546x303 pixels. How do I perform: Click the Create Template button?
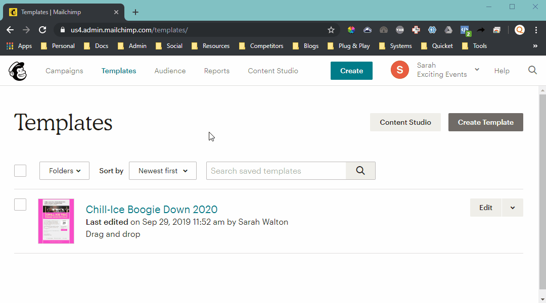(485, 122)
